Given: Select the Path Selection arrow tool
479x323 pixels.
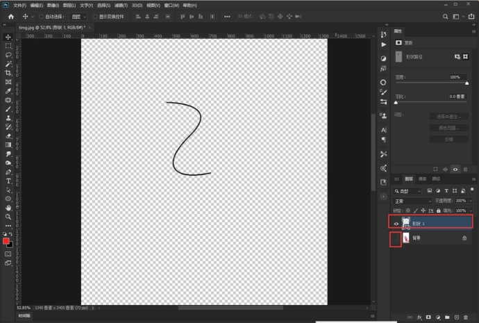Looking at the screenshot, I should point(8,190).
